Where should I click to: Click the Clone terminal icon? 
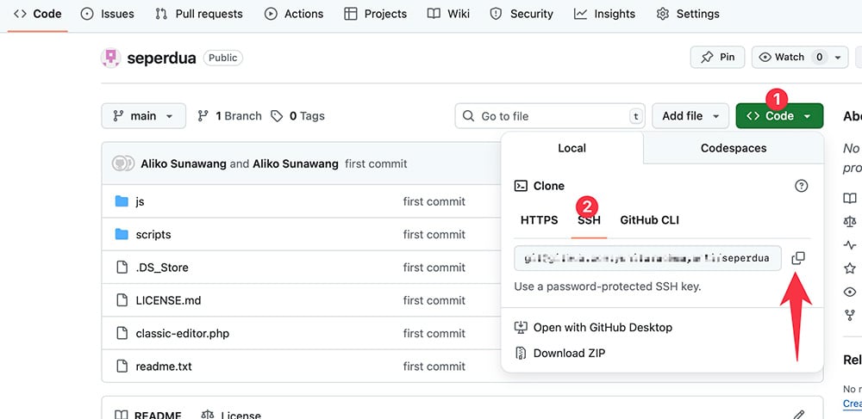[x=521, y=186]
